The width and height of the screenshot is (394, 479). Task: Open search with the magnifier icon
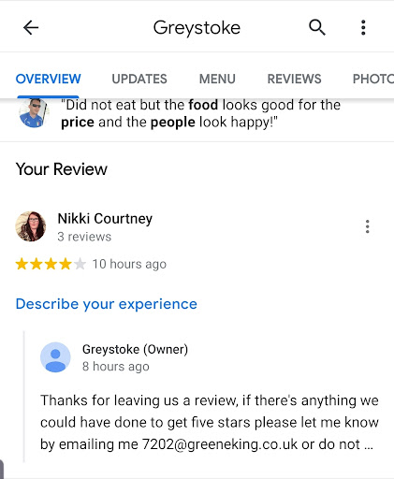pos(317,27)
